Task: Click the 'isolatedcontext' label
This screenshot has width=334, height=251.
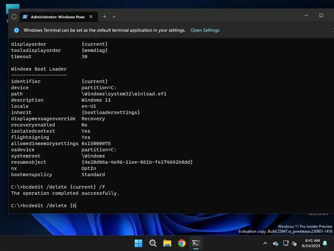Action: point(33,131)
